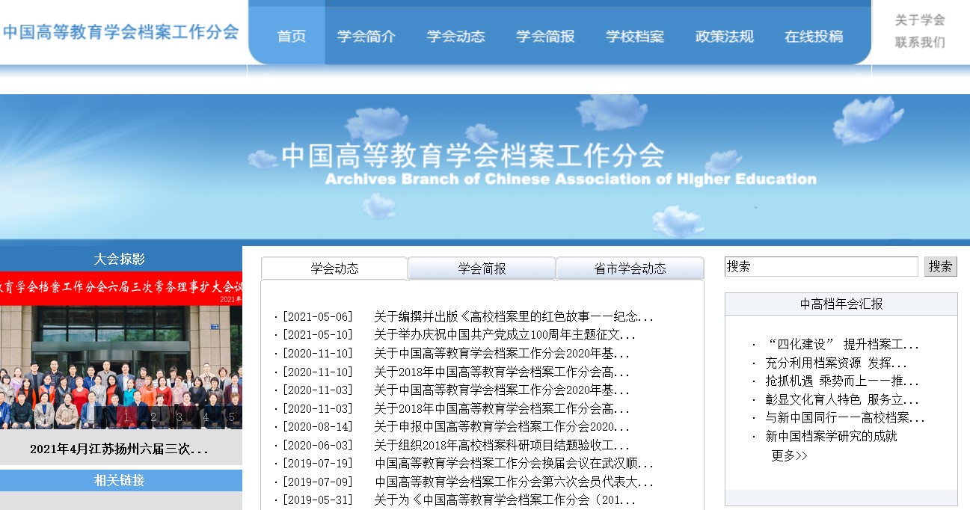Click the banner title Archives Branch of Chinese Association
The width and height of the screenshot is (970, 510).
[x=571, y=179]
